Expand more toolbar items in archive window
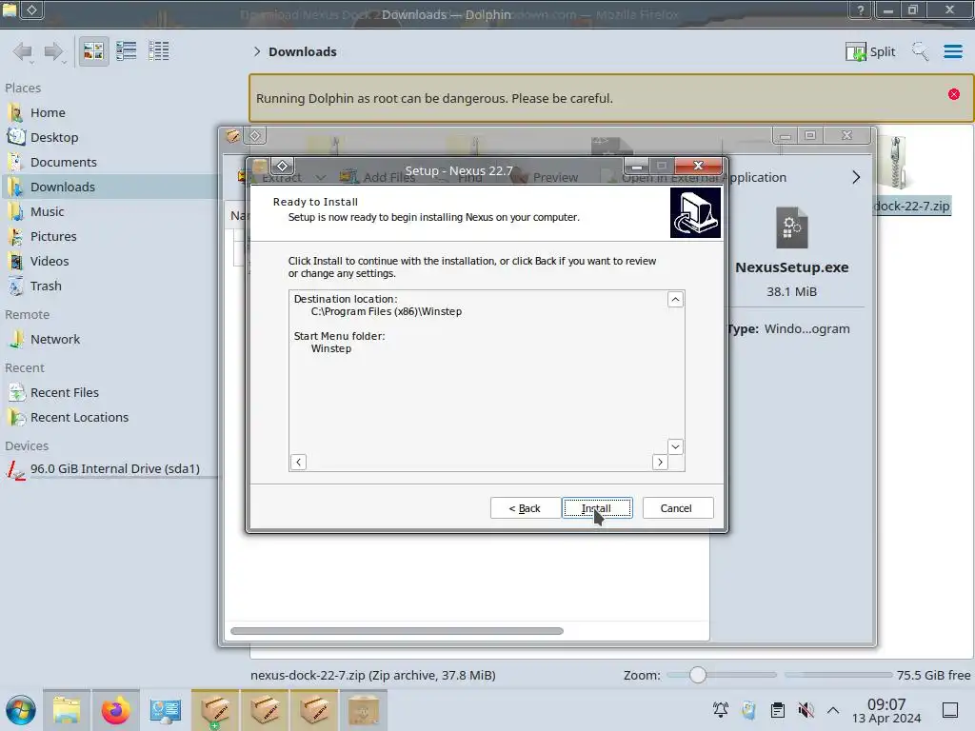This screenshot has width=975, height=731. [856, 178]
